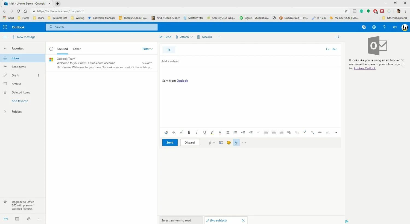Open the text highlight color picker
The image size is (410, 224).
pyautogui.click(x=212, y=132)
